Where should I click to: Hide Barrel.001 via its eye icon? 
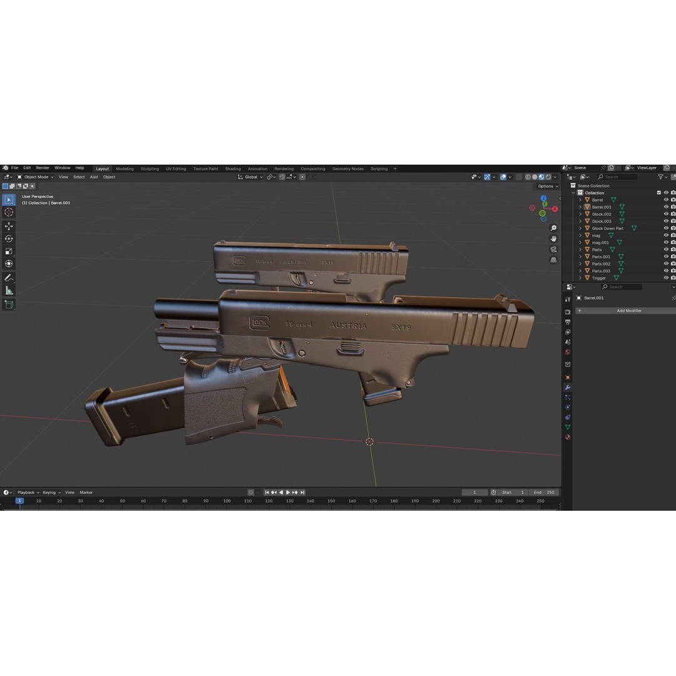coord(666,207)
